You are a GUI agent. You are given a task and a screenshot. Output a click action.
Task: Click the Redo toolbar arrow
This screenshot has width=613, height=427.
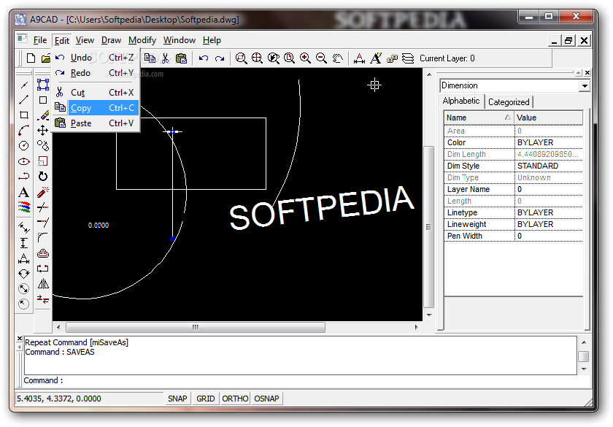tap(220, 58)
